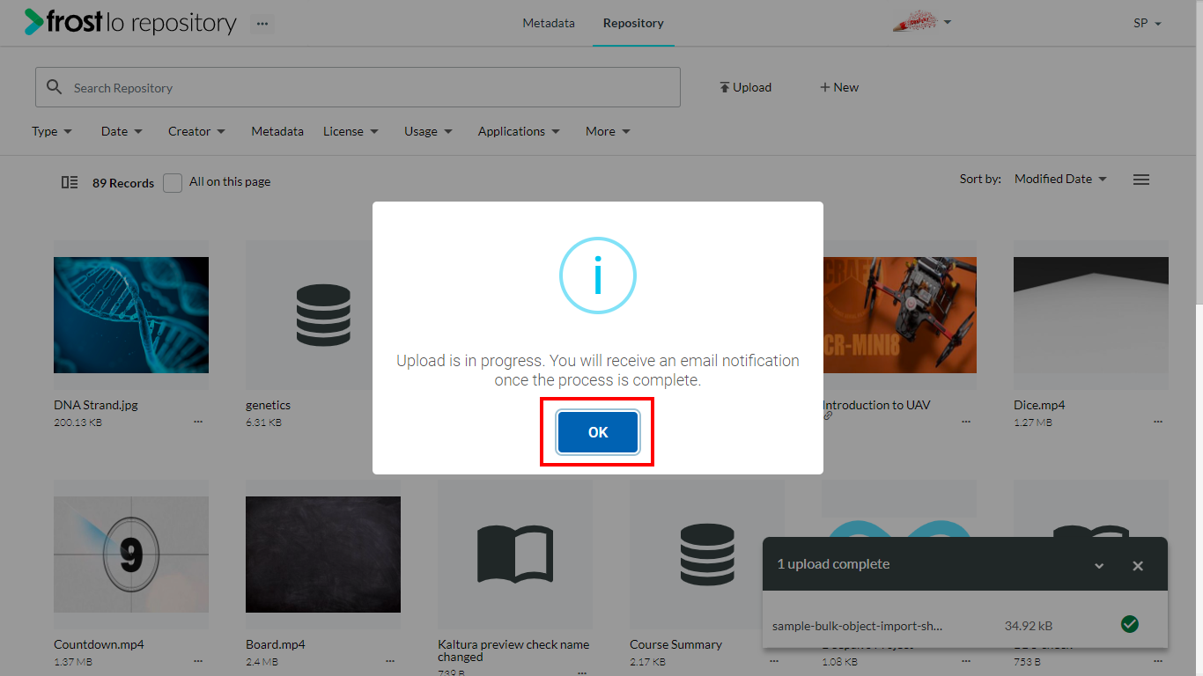This screenshot has height=676, width=1203.
Task: Click the Course Summary title
Action: 675,644
